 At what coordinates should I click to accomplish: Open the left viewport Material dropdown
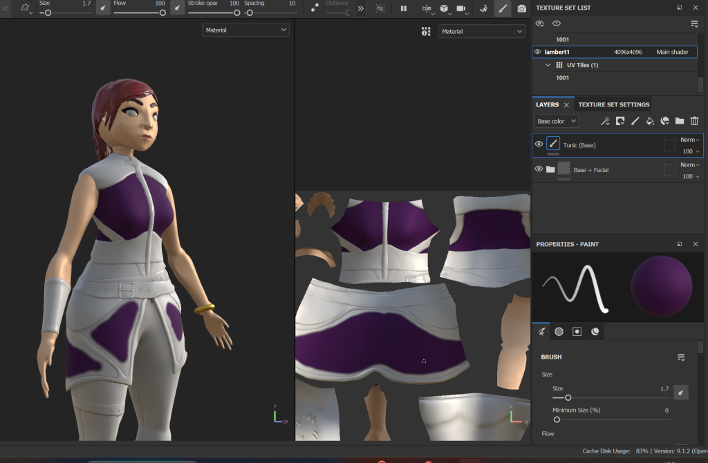245,30
